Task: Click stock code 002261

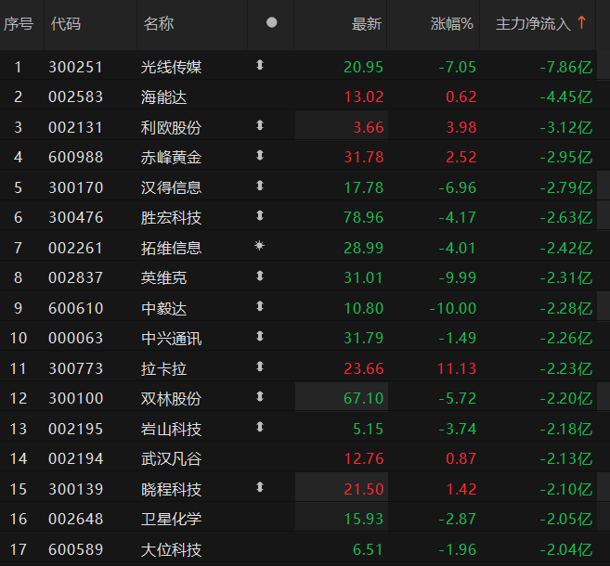Action: pos(75,248)
